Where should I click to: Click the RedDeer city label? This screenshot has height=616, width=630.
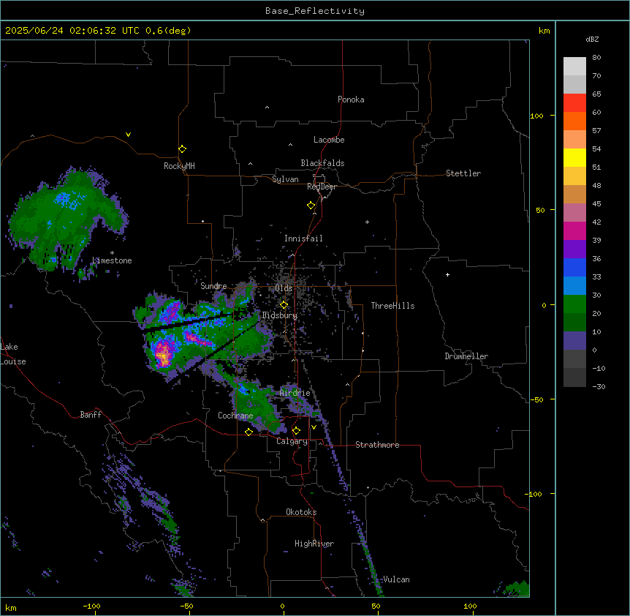[322, 187]
